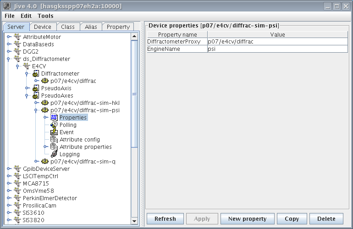
Task: Open the Edit menu
Action: point(26,16)
